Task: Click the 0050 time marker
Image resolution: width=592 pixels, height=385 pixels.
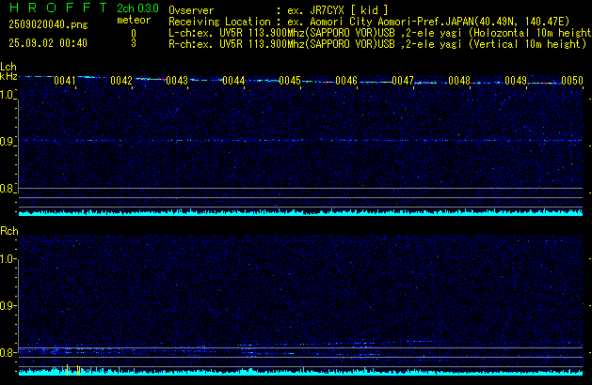Action: point(572,81)
